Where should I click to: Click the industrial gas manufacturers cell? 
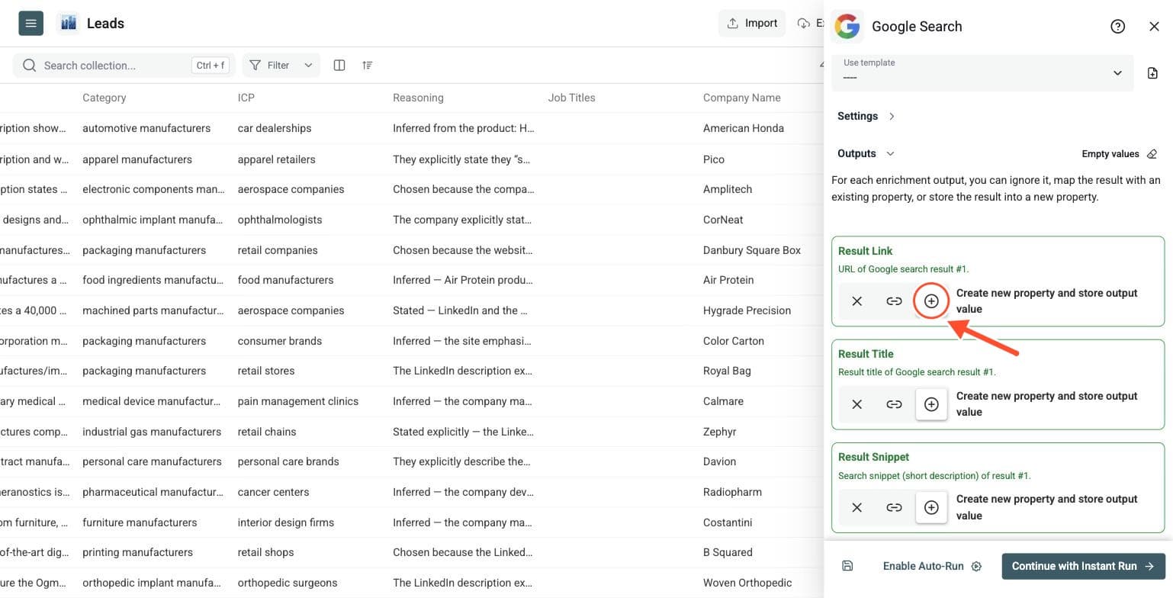coord(152,432)
